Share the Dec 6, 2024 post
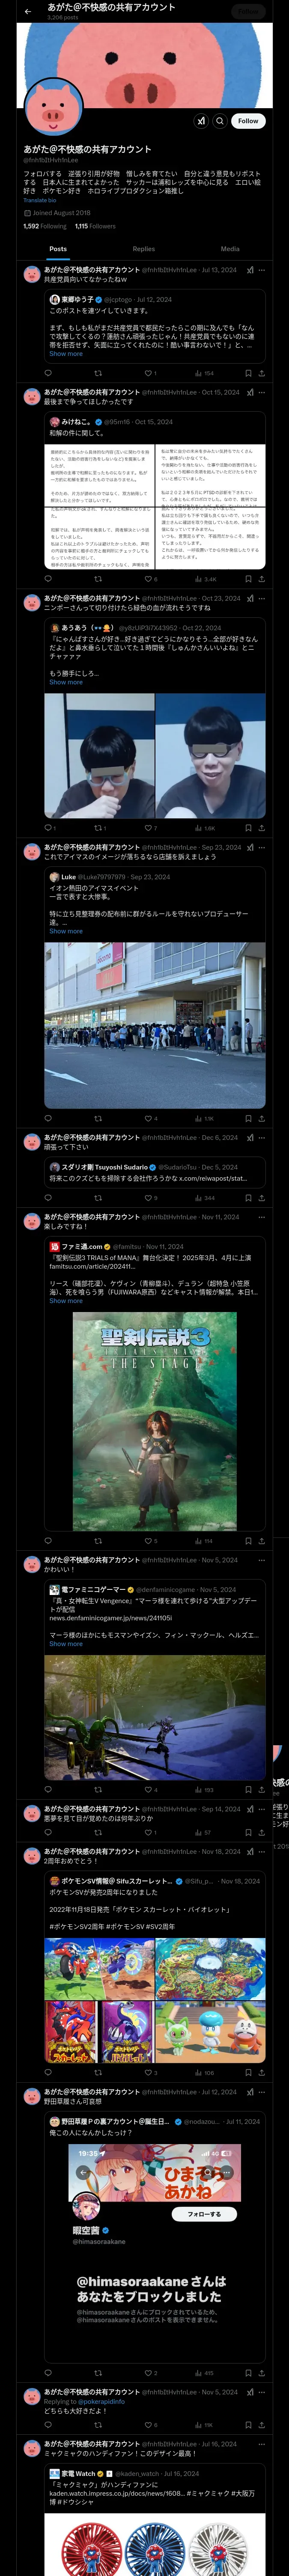Viewport: 289px width, 2576px height. (x=261, y=1198)
